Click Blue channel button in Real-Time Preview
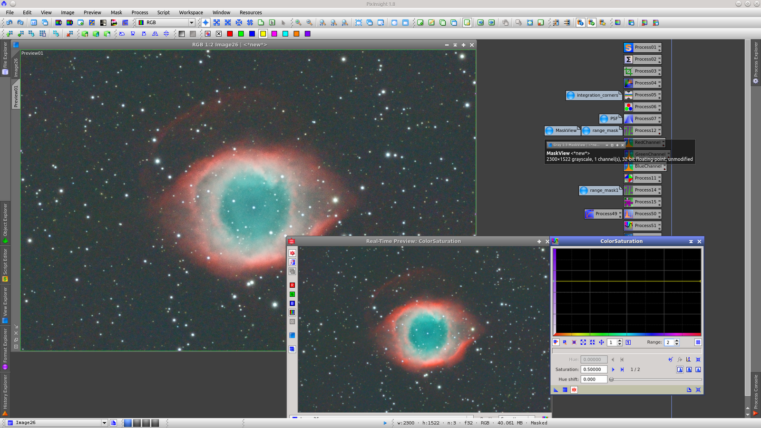 pyautogui.click(x=292, y=303)
